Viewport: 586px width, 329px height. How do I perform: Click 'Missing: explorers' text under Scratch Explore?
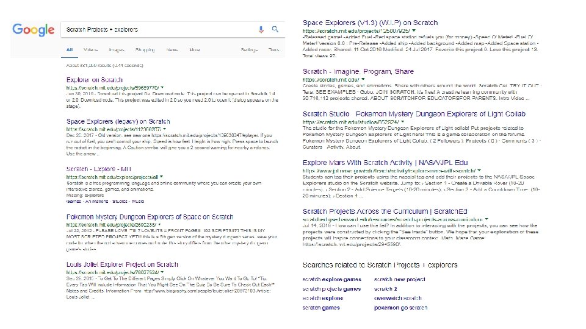click(x=85, y=196)
